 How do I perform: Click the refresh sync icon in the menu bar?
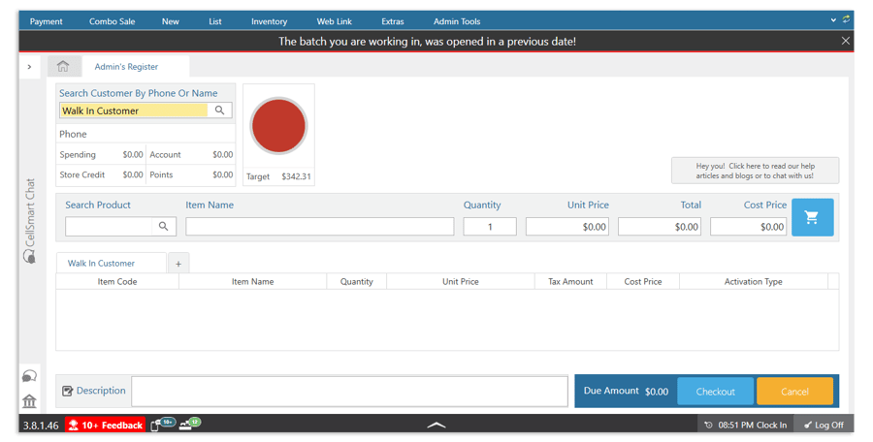tap(847, 20)
